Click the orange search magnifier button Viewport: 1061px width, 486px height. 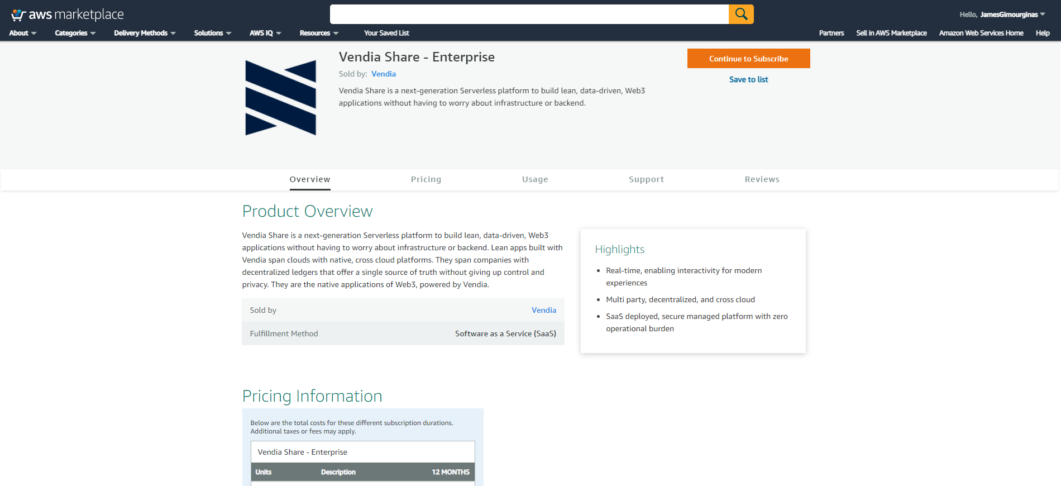[x=741, y=14]
